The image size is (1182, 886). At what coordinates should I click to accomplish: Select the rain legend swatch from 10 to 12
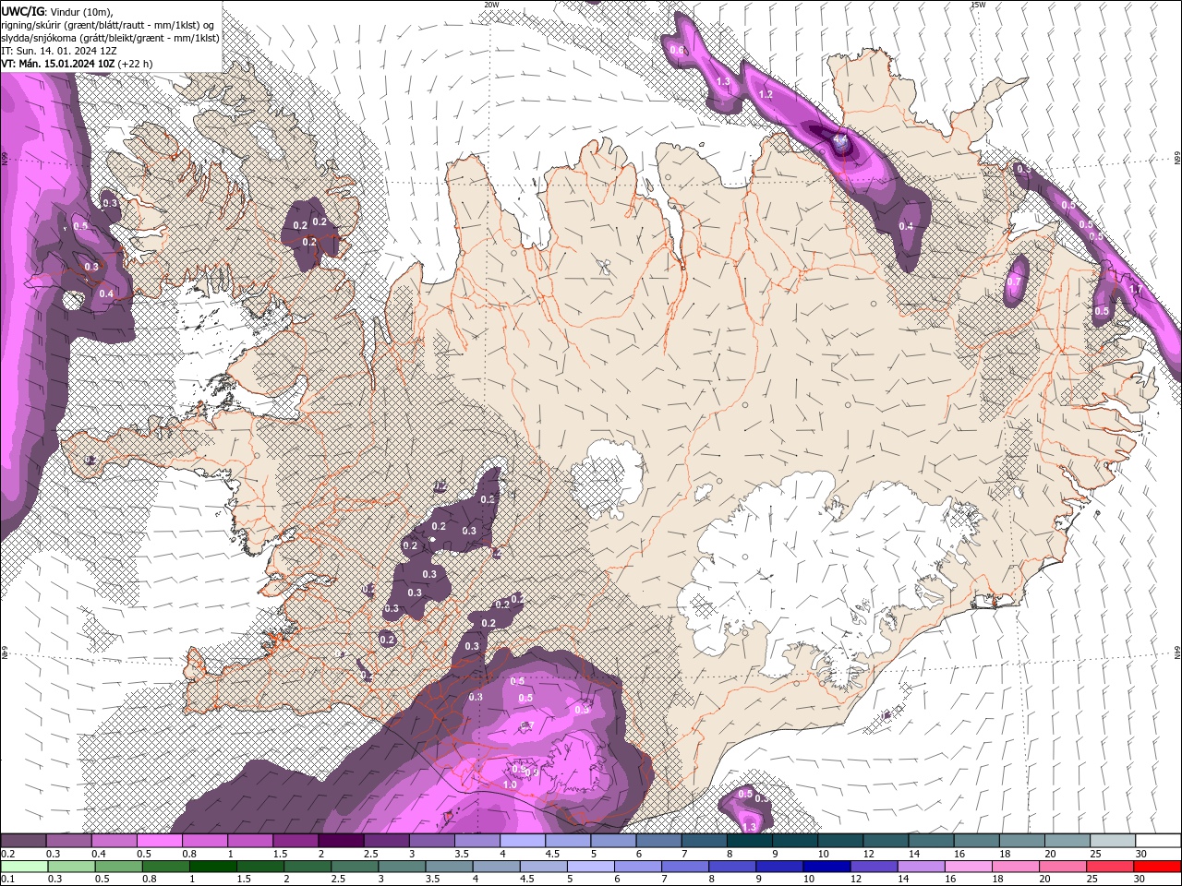(x=829, y=867)
